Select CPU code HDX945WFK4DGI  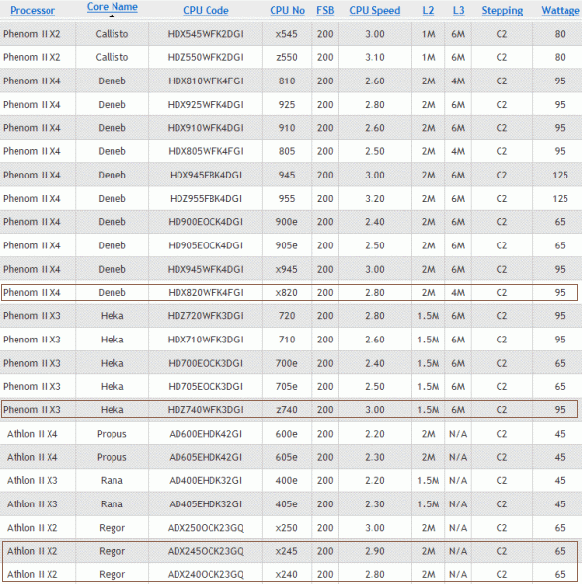pos(206,269)
